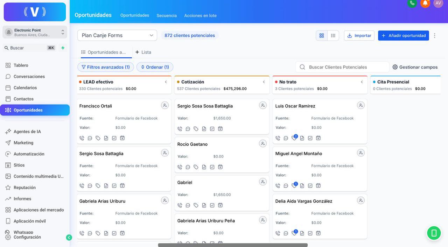Click the call icon on Francisco Ortali card

(x=82, y=138)
